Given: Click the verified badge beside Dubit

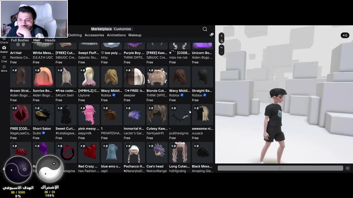Looking at the screenshot, I should point(44,133).
